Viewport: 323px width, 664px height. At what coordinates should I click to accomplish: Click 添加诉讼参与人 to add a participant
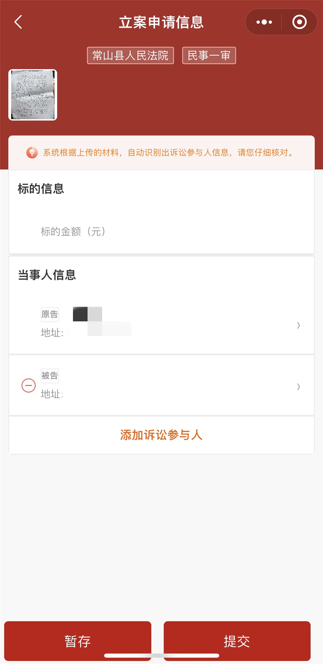[161, 435]
